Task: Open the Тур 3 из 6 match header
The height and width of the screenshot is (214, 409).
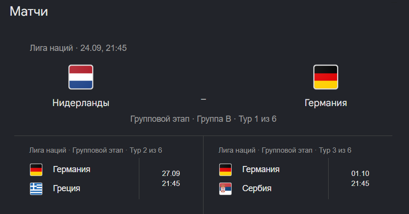Action: point(285,150)
